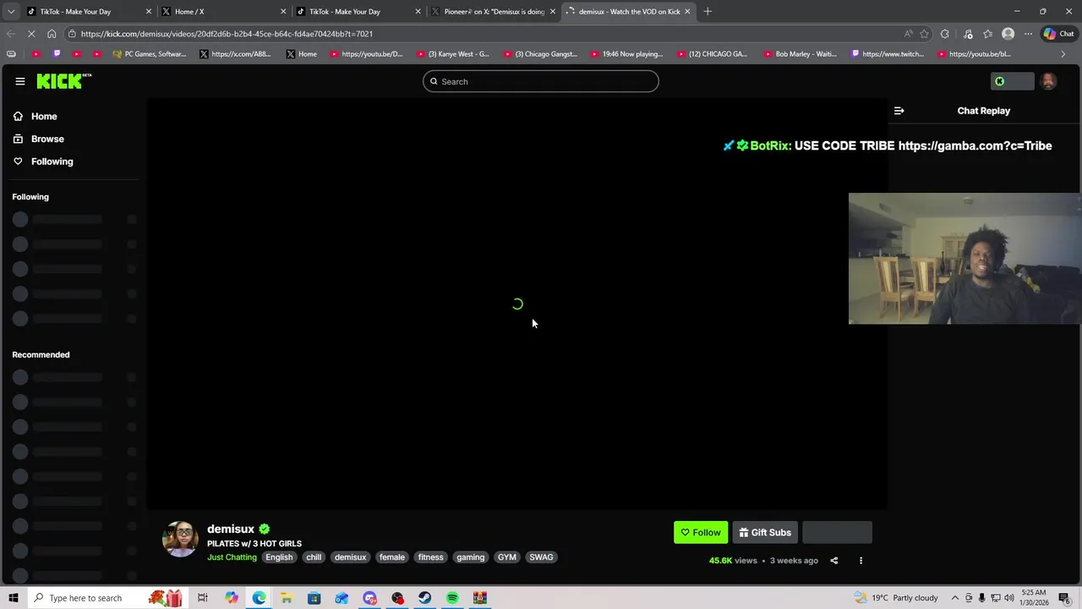Go to browser home page
This screenshot has height=609, width=1082.
[x=52, y=34]
